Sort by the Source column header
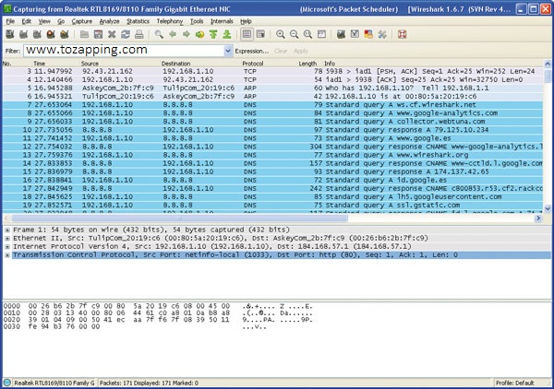Image resolution: width=554 pixels, height=389 pixels. point(90,64)
